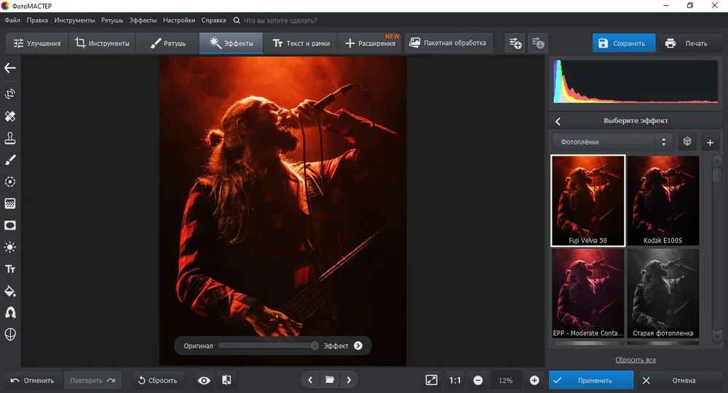Set zoom to 1:1 actual size

(x=455, y=380)
